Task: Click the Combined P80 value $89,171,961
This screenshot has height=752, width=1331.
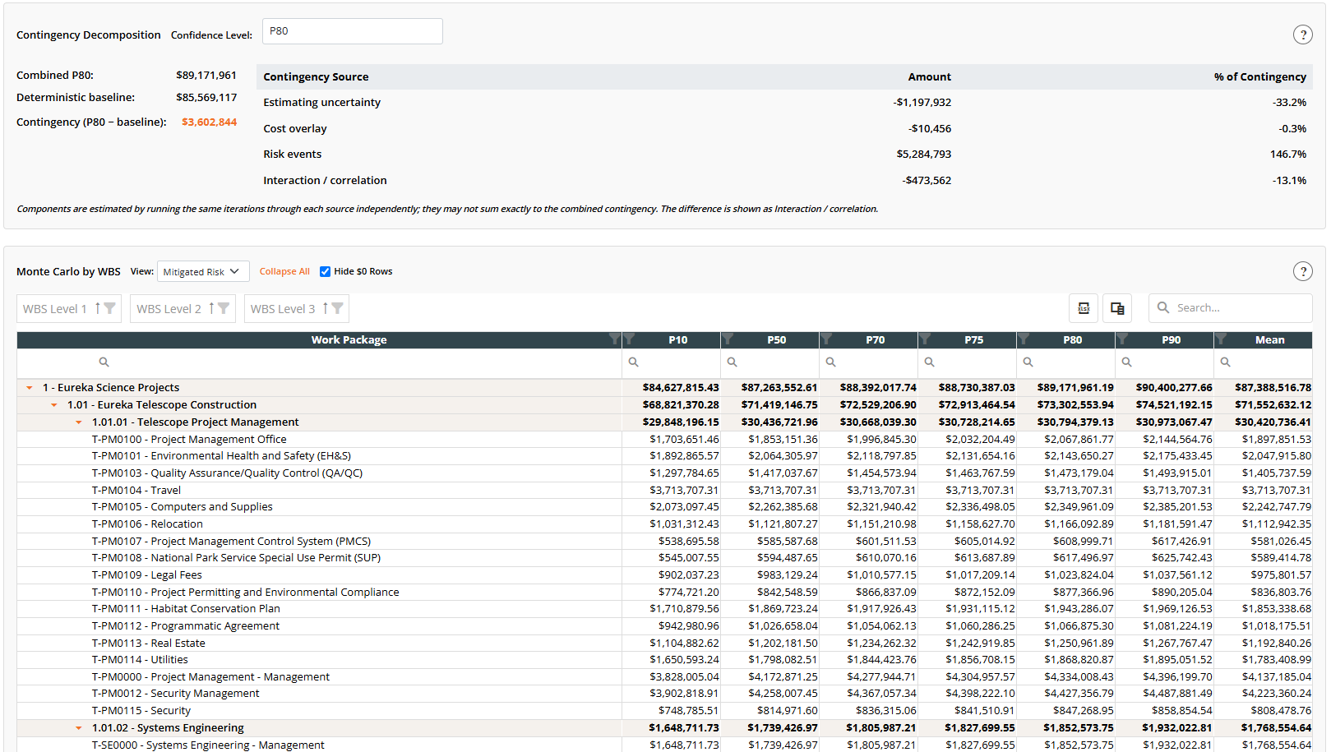Action: [x=206, y=76]
